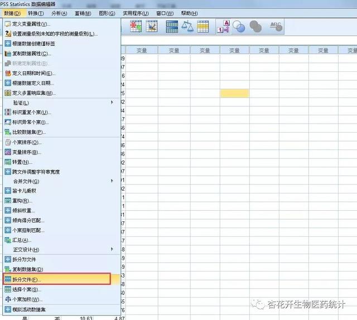Click the ABC spell check icon

click(276, 26)
